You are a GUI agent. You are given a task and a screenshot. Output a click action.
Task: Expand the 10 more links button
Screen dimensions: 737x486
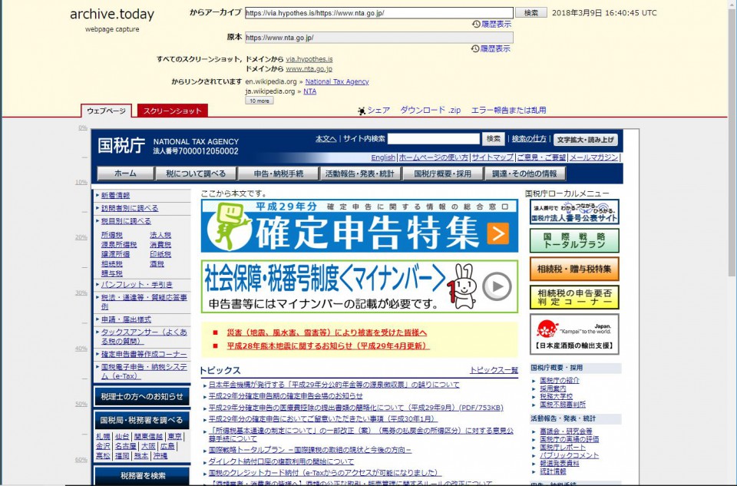tap(259, 101)
